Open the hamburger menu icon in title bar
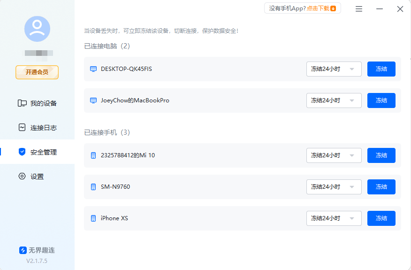 [359, 9]
